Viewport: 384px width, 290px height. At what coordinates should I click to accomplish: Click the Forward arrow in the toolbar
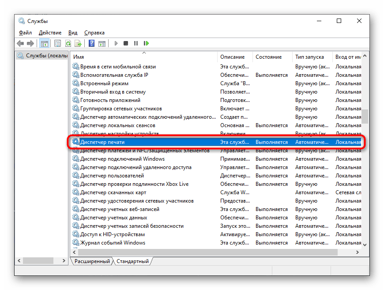30,43
